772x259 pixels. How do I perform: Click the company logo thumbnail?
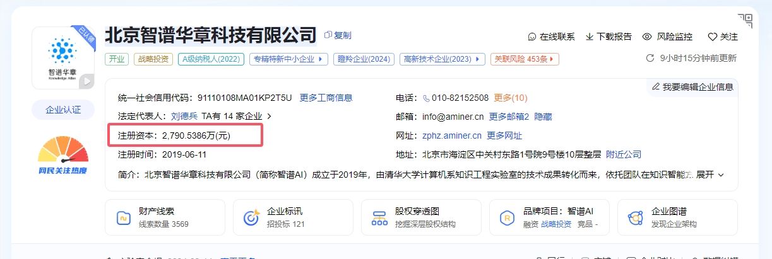[63, 59]
